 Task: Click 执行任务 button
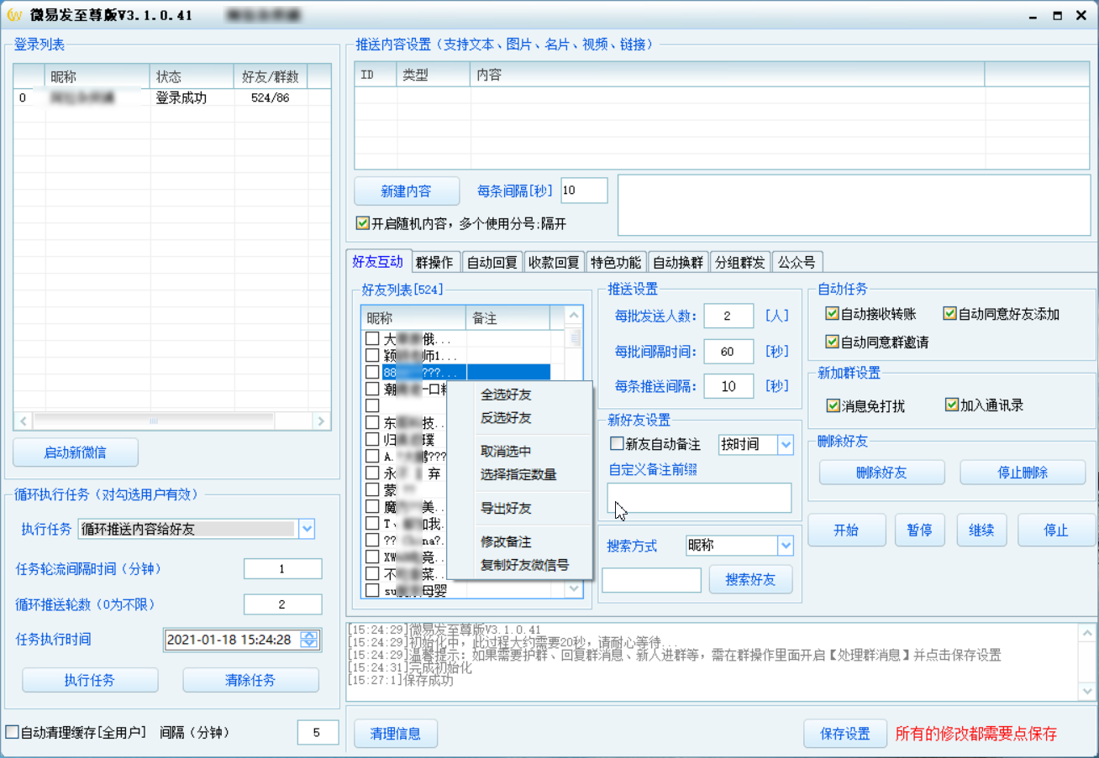tap(90, 680)
